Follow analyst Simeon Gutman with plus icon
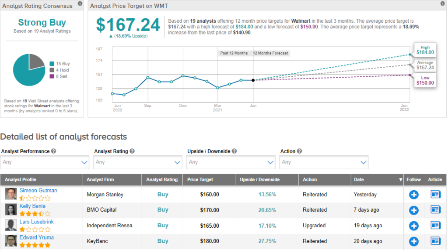The width and height of the screenshot is (448, 250). pos(414,195)
